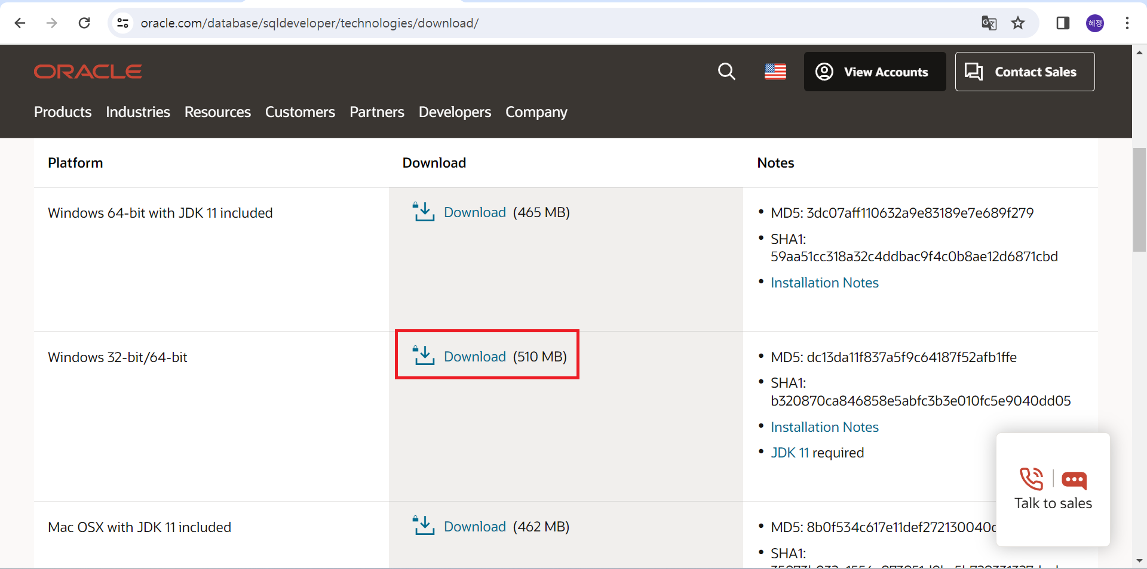
Task: Open Installation Notes for Windows 64-bit
Action: [x=824, y=283]
